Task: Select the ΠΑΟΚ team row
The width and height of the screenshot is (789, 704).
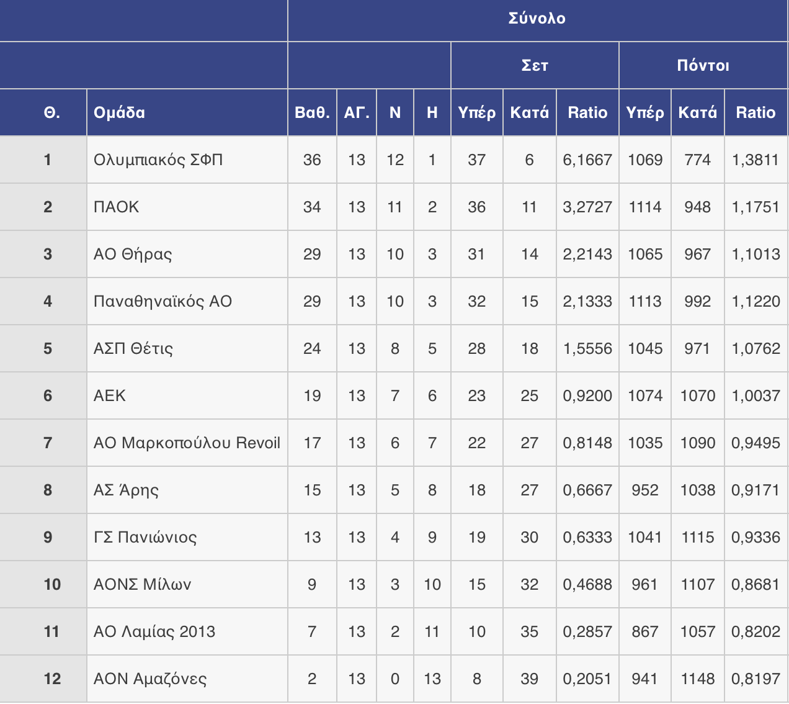Action: coord(117,207)
